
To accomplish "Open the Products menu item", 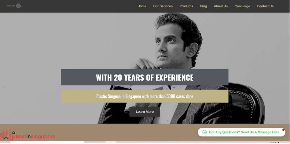I will (x=186, y=6).
